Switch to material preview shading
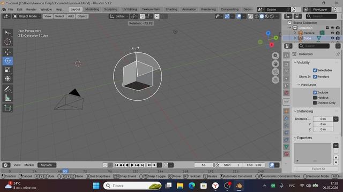 267,17
